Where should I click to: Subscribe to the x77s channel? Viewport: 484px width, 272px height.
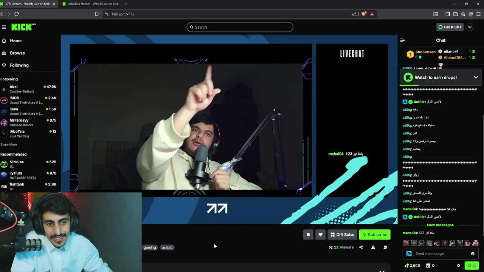375,235
